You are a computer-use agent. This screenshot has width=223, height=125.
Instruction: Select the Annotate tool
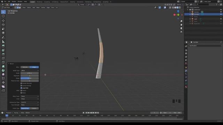click(x=3, y=37)
